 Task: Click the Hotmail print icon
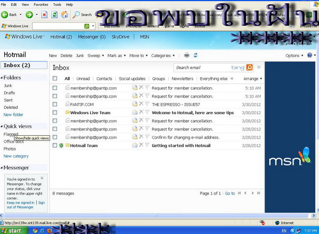[187, 55]
